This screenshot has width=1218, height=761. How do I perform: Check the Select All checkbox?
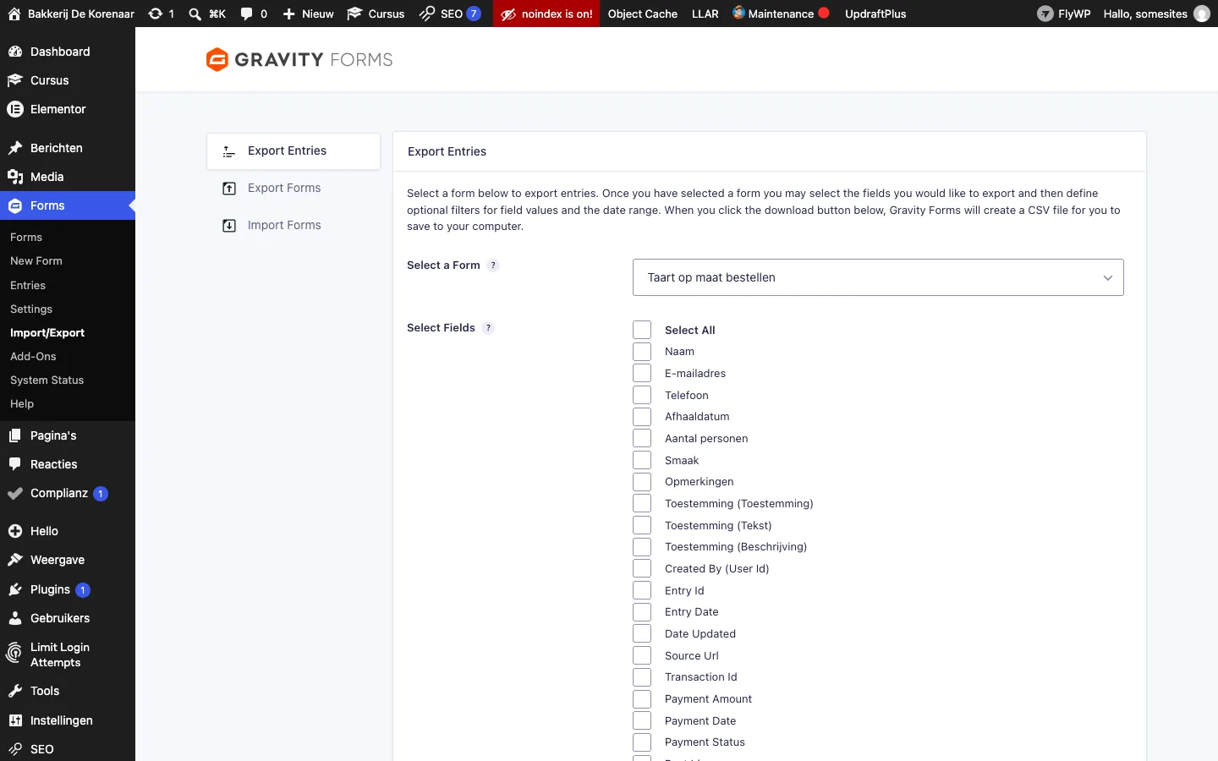pos(642,330)
